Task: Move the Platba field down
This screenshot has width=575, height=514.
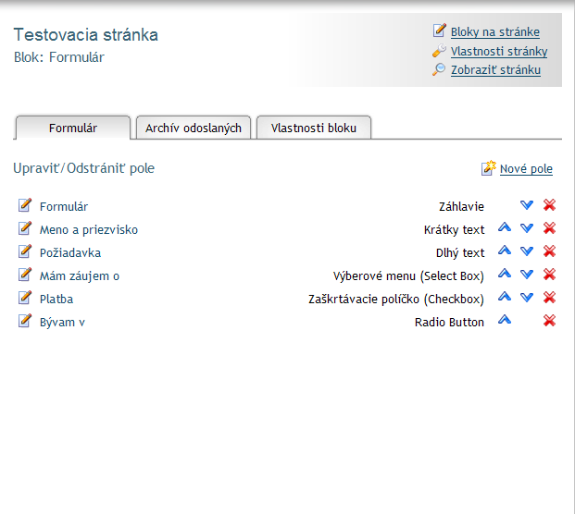Action: tap(527, 298)
